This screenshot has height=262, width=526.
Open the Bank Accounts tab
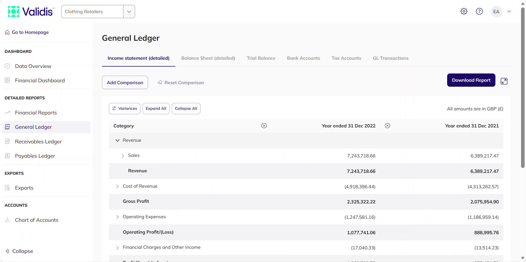tap(304, 58)
